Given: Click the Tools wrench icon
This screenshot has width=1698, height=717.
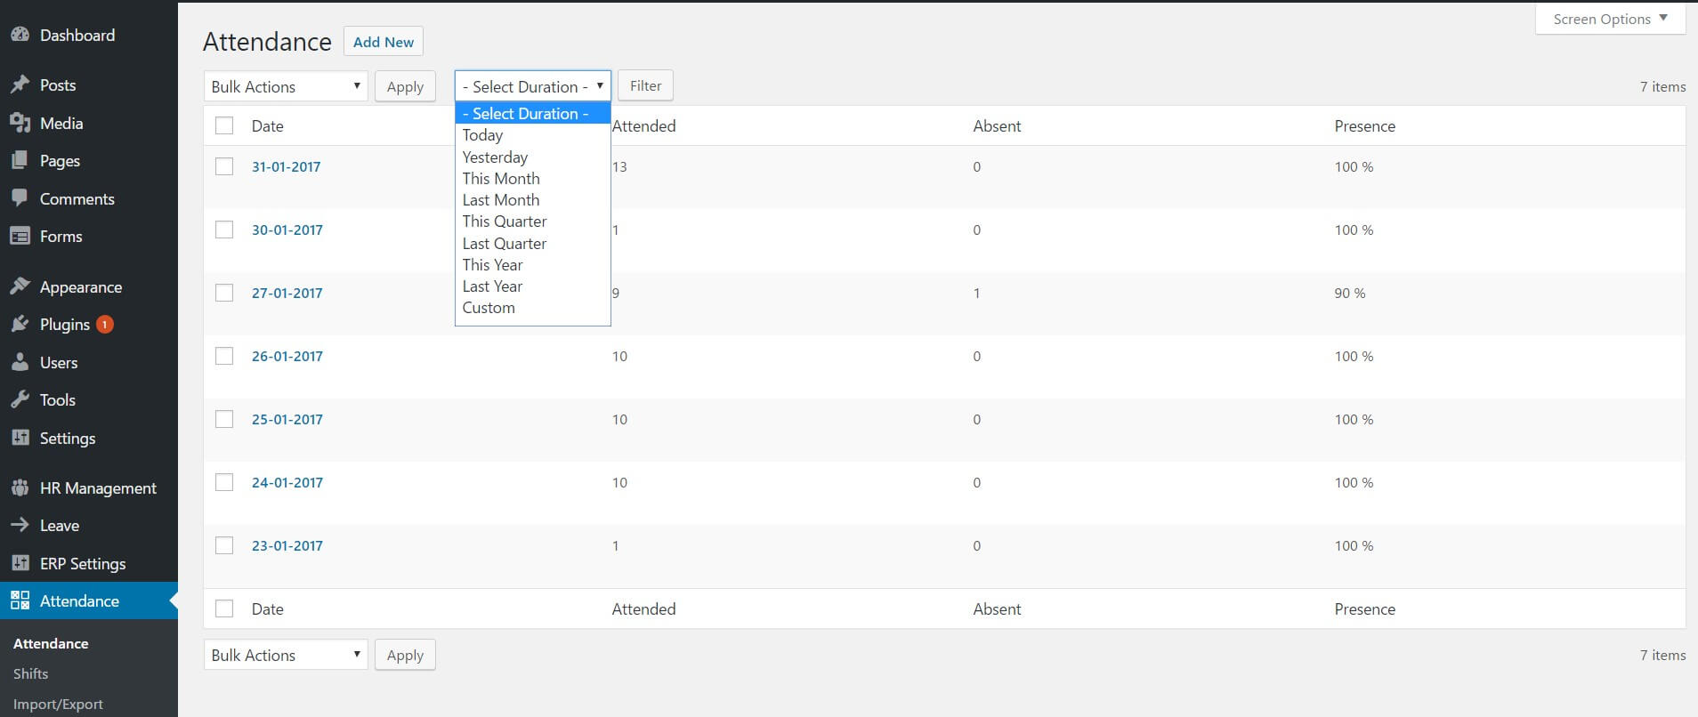Looking at the screenshot, I should (x=20, y=400).
